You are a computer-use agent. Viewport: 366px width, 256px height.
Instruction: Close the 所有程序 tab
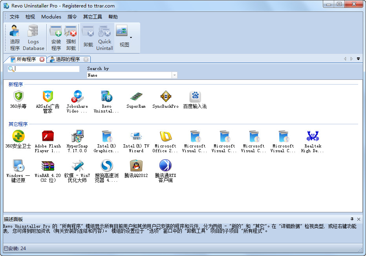point(42,59)
